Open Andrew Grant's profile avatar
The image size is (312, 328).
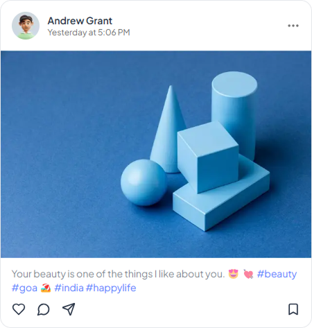(x=26, y=26)
